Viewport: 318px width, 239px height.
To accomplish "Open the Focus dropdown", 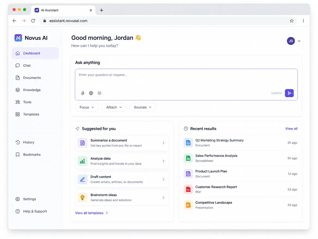I will [x=87, y=107].
